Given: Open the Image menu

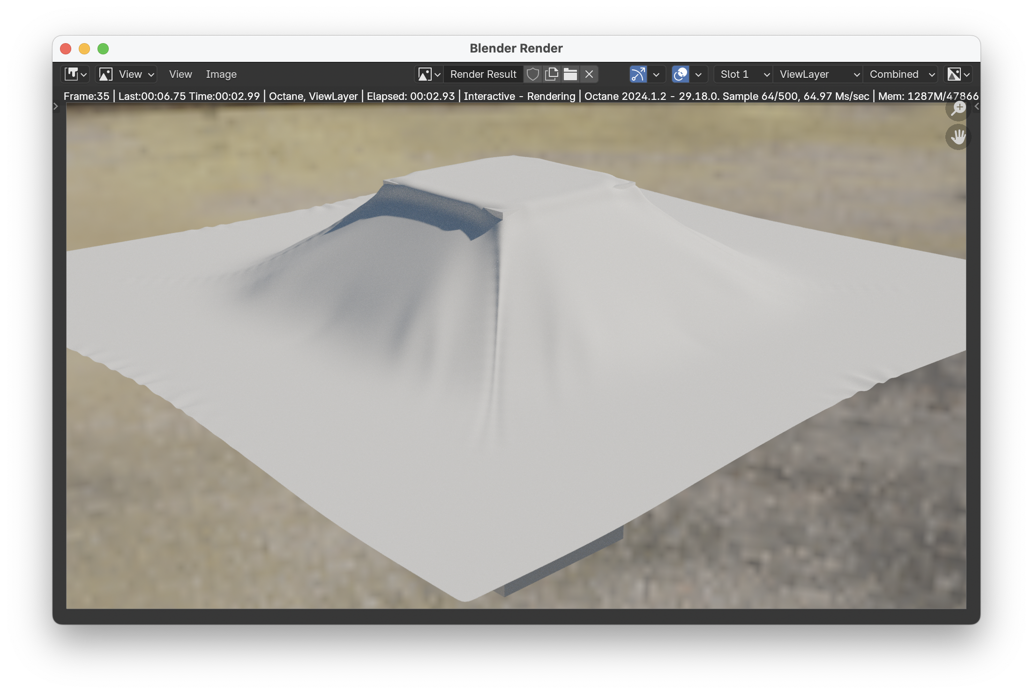Looking at the screenshot, I should (221, 74).
